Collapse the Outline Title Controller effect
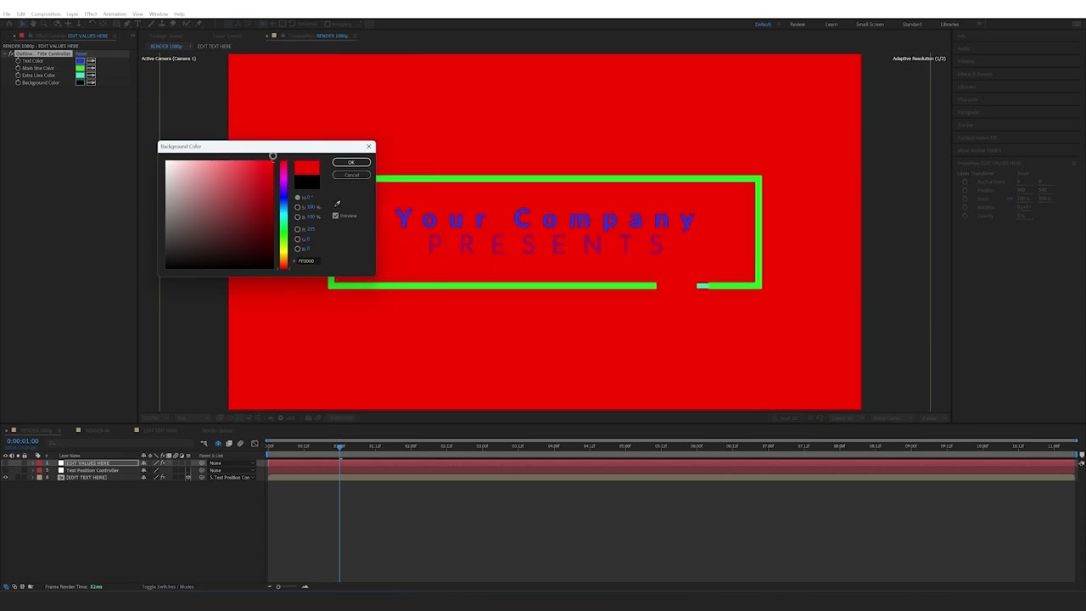This screenshot has width=1086, height=611. click(x=6, y=53)
